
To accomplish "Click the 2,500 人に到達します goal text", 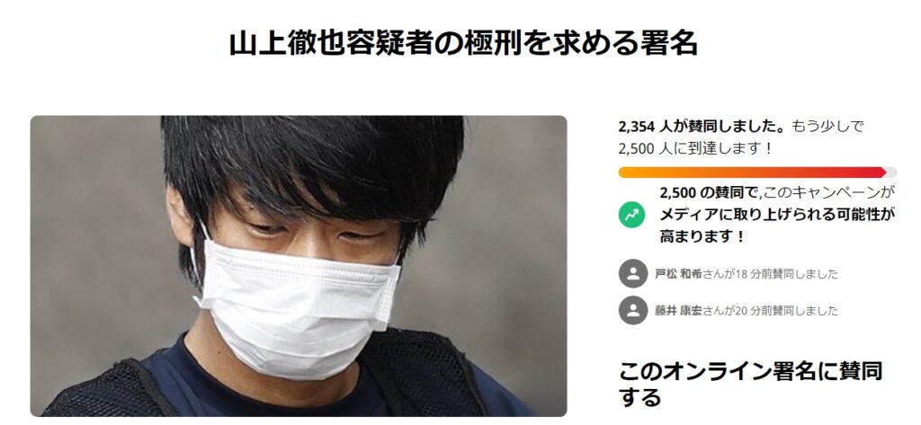I will (x=695, y=148).
